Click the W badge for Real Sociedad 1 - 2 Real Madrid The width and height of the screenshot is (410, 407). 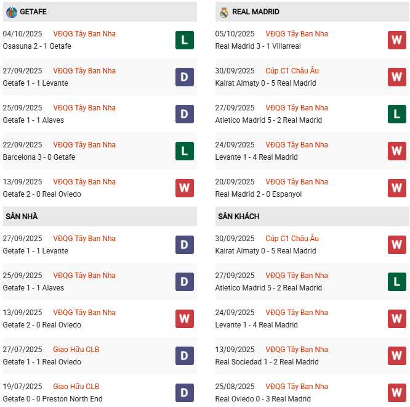tap(396, 356)
